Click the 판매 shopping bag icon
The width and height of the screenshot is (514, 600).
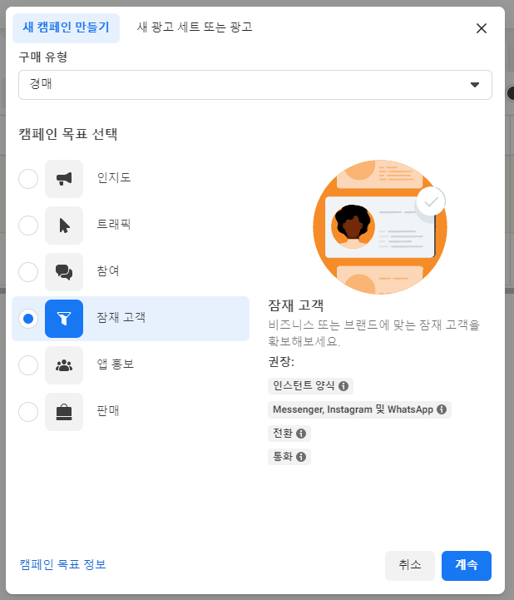(64, 412)
